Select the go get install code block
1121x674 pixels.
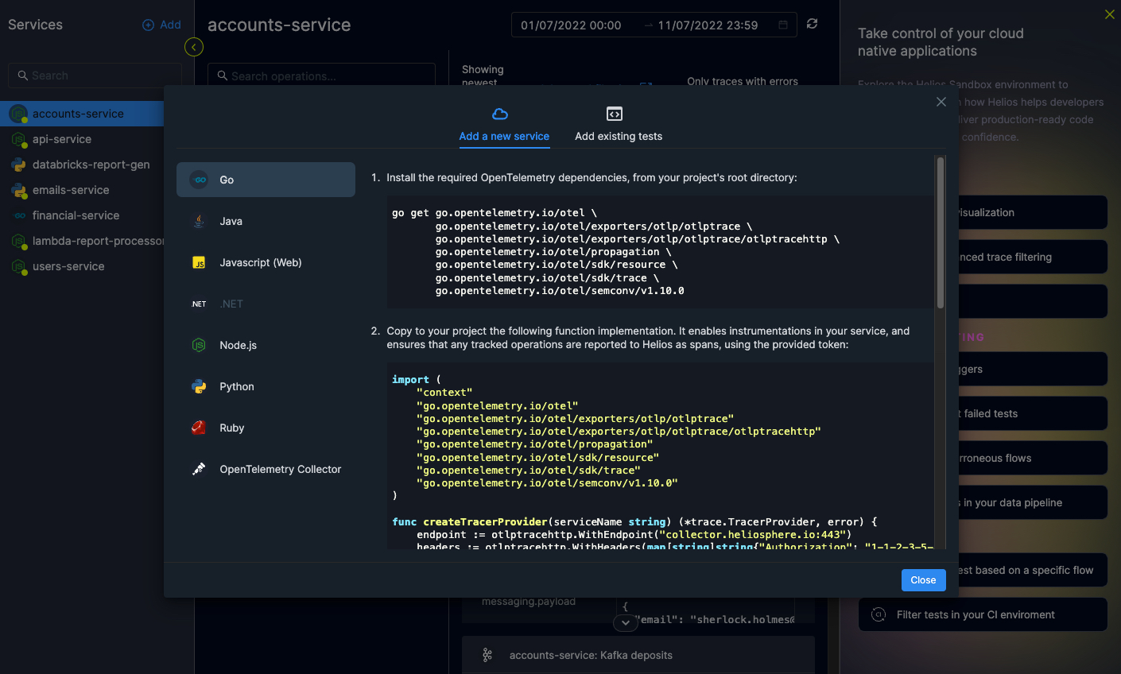pos(661,252)
